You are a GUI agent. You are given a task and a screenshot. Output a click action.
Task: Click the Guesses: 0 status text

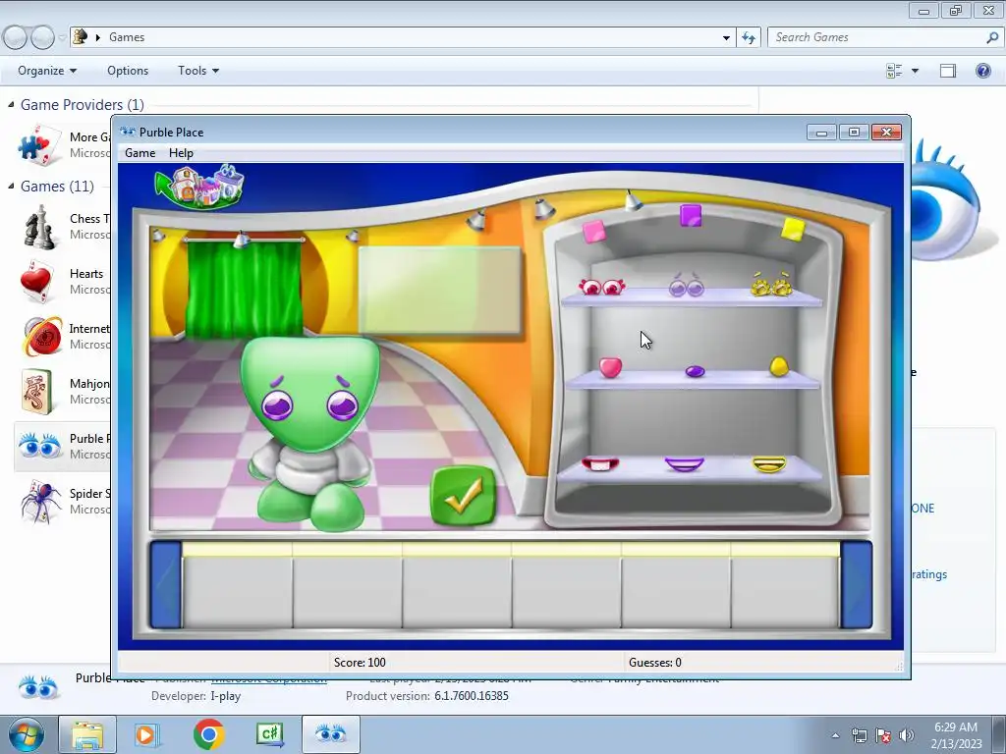point(655,663)
